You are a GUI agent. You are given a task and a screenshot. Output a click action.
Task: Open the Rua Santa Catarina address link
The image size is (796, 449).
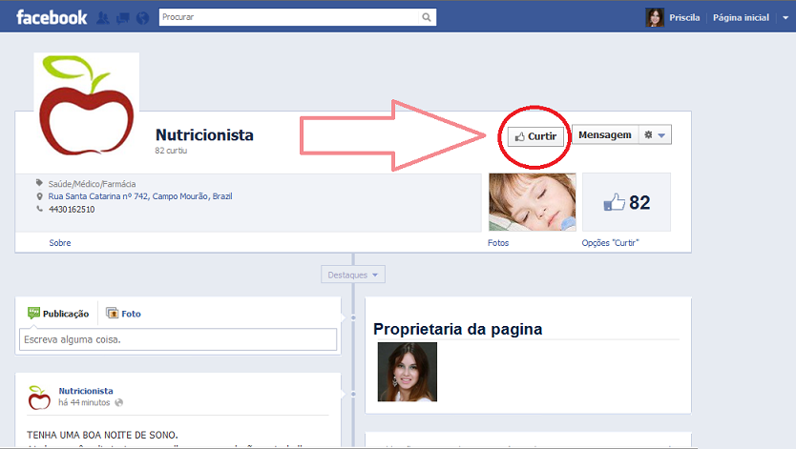tap(140, 196)
